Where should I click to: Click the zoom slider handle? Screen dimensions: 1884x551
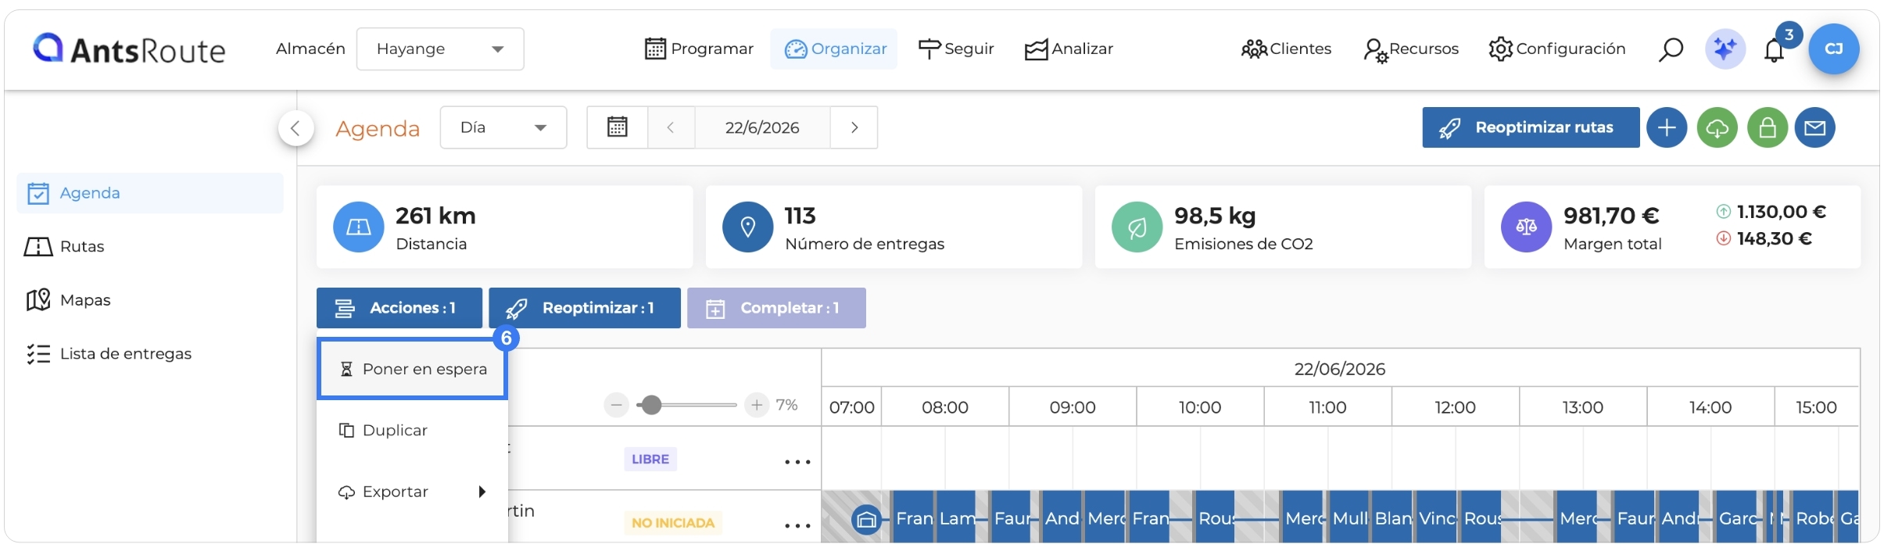(651, 405)
